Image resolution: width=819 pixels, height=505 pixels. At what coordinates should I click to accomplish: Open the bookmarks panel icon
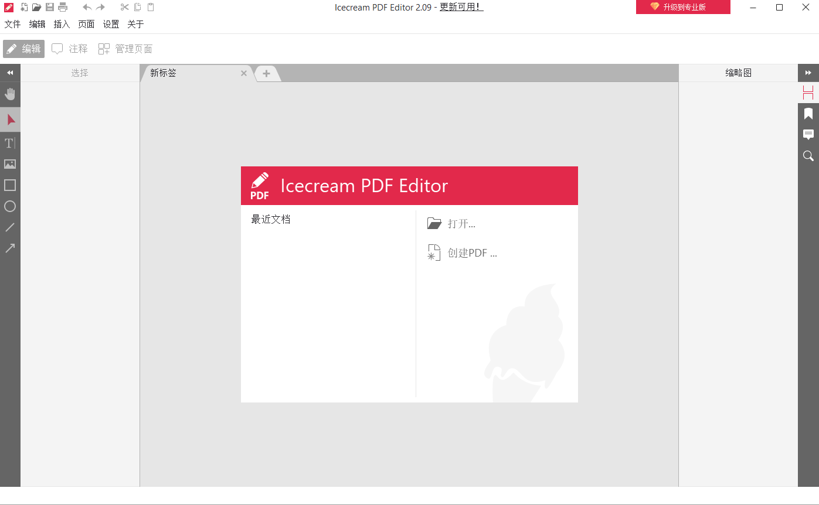808,114
